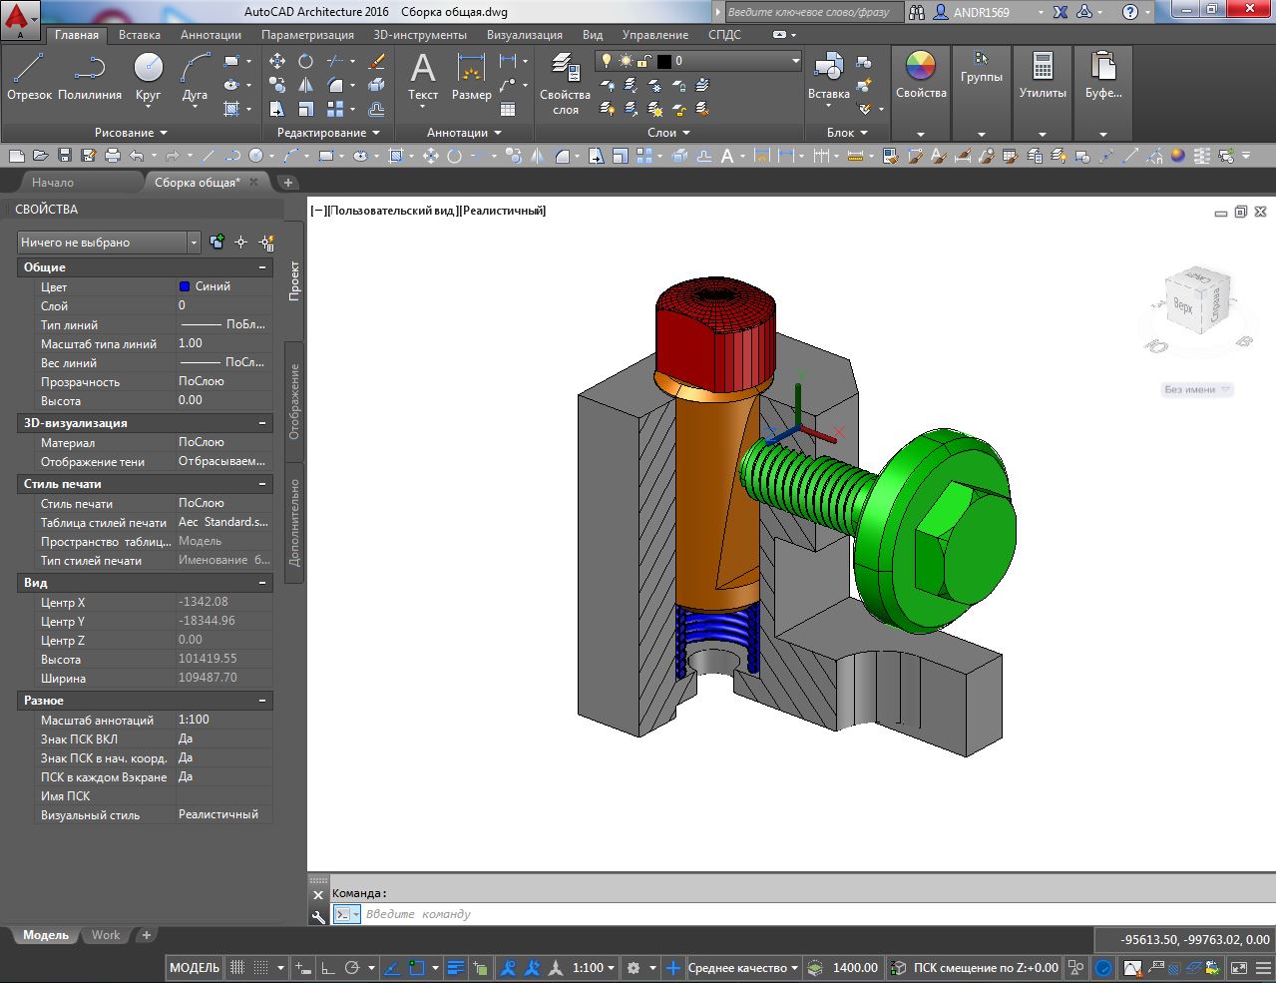Toggle МОДЕЛЬ space button in status bar
Screen dimensions: 1276x983
pyautogui.click(x=195, y=968)
